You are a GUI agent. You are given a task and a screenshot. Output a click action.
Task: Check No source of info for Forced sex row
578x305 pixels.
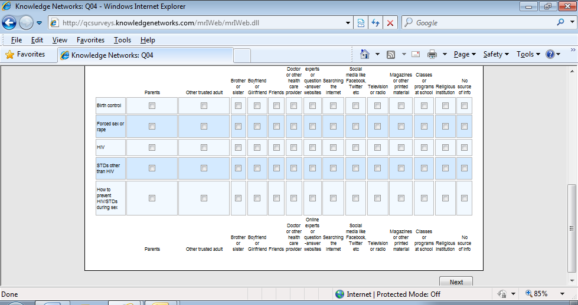coord(465,126)
